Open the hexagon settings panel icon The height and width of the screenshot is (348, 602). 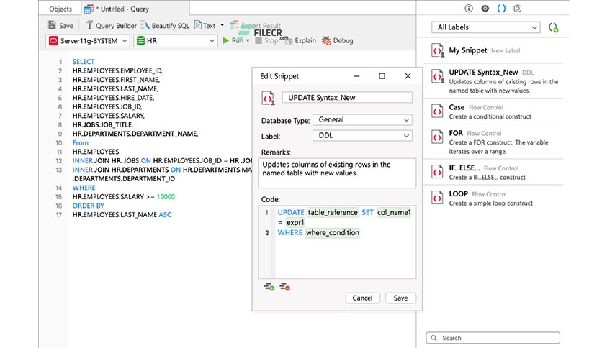(518, 9)
